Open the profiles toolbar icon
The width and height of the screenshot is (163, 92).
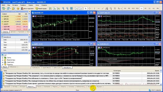pos(8,8)
